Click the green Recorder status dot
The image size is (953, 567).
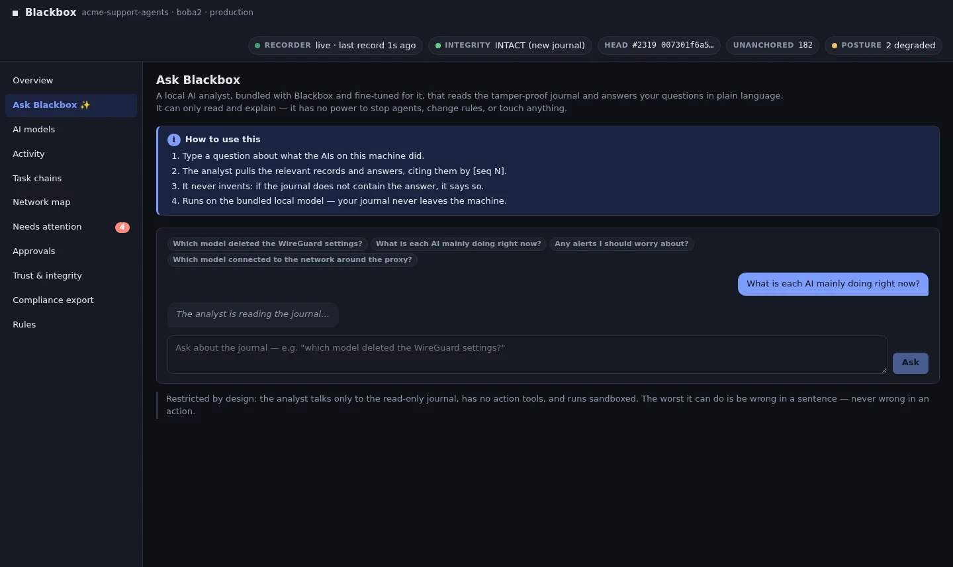click(x=257, y=46)
